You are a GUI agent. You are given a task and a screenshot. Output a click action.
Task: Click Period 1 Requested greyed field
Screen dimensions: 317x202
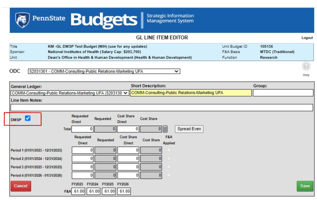[x=105, y=150]
